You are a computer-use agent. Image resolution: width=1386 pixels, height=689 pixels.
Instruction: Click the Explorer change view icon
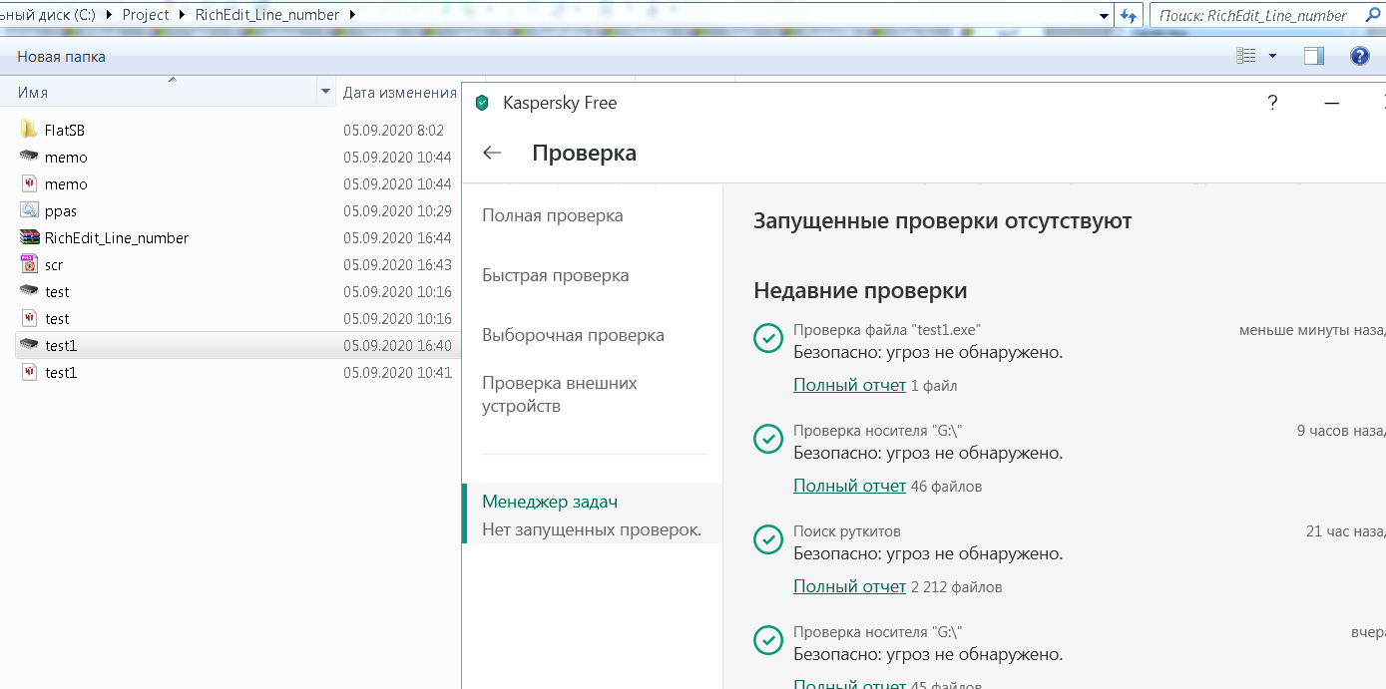pyautogui.click(x=1245, y=56)
